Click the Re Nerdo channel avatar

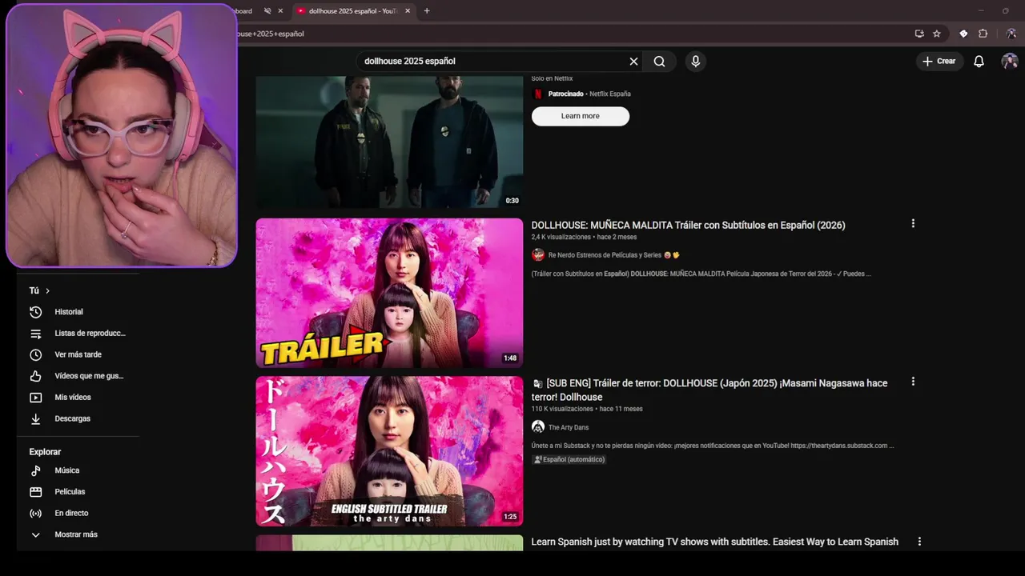coord(538,255)
